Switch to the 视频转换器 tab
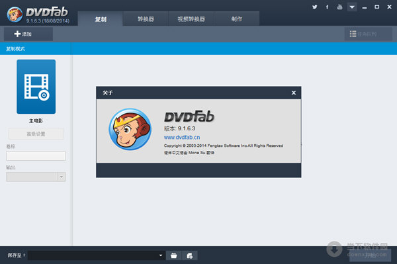Screen dimensions: 397x264 191,19
